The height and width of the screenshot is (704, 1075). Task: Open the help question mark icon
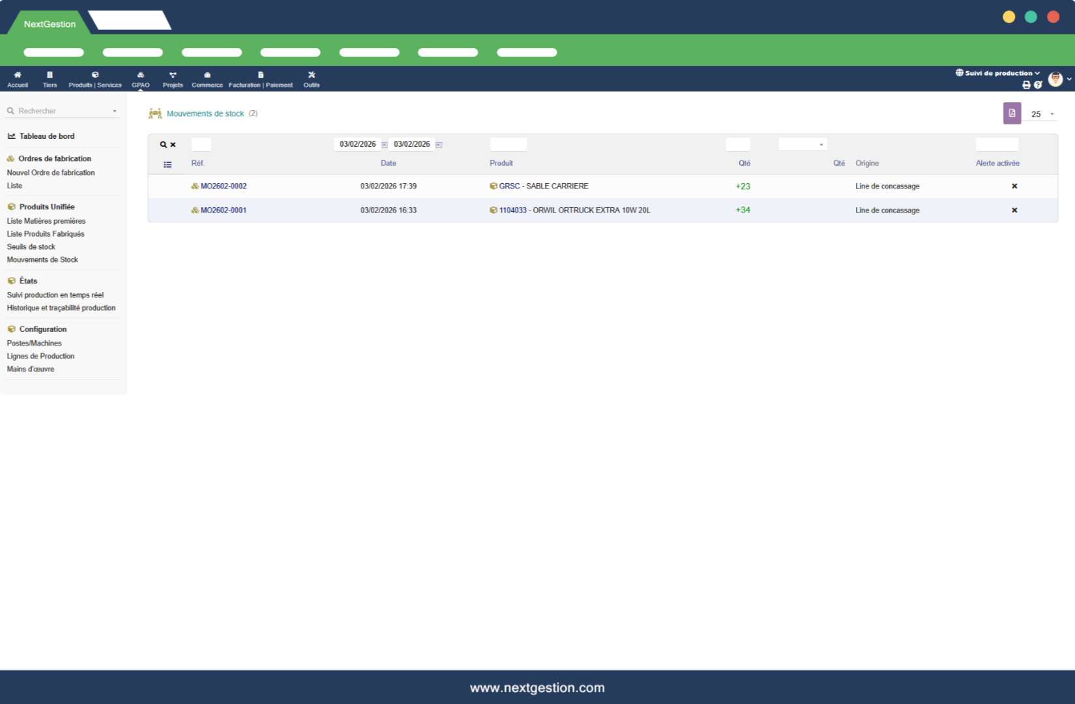1038,85
